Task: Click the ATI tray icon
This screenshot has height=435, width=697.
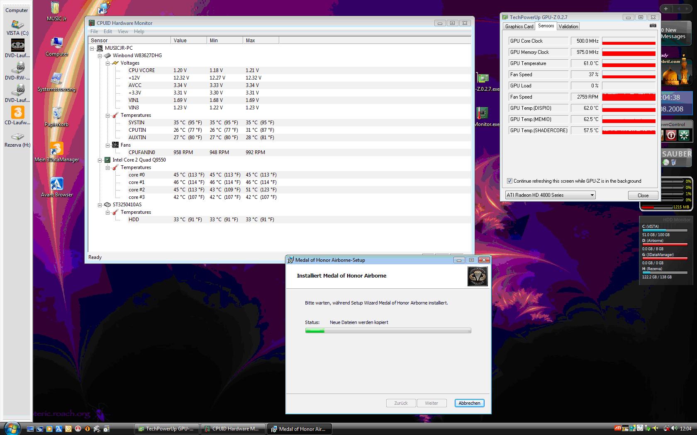Action: click(x=618, y=428)
